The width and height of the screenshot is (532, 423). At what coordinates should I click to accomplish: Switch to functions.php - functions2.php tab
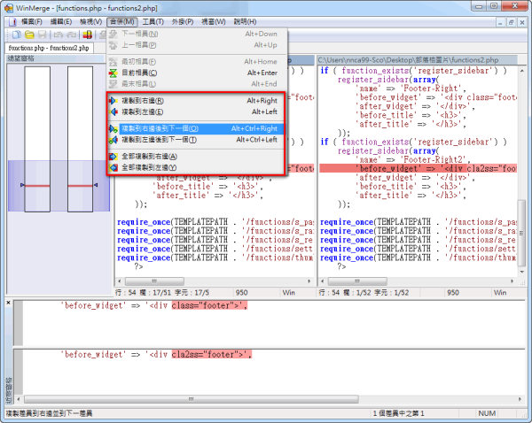(x=50, y=48)
